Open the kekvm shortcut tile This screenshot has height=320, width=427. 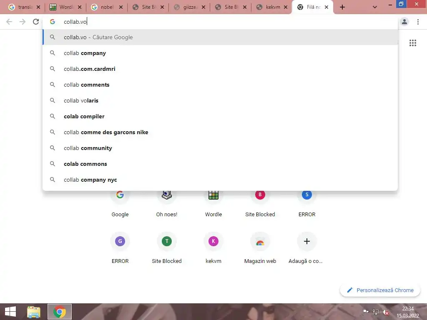click(x=213, y=247)
